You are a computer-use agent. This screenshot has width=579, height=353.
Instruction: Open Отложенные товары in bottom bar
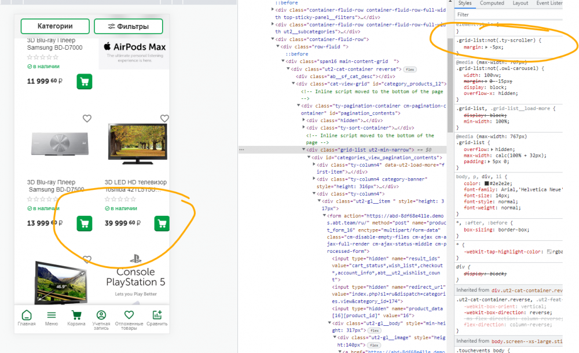[x=129, y=318]
